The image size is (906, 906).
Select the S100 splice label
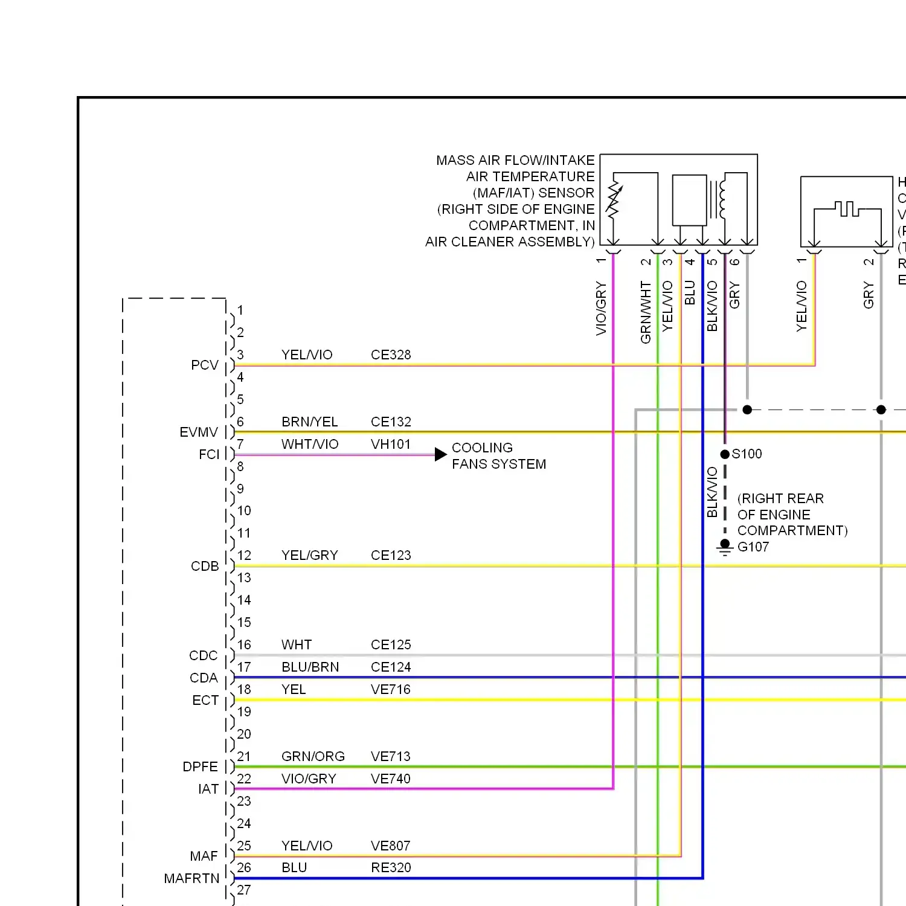(x=747, y=454)
